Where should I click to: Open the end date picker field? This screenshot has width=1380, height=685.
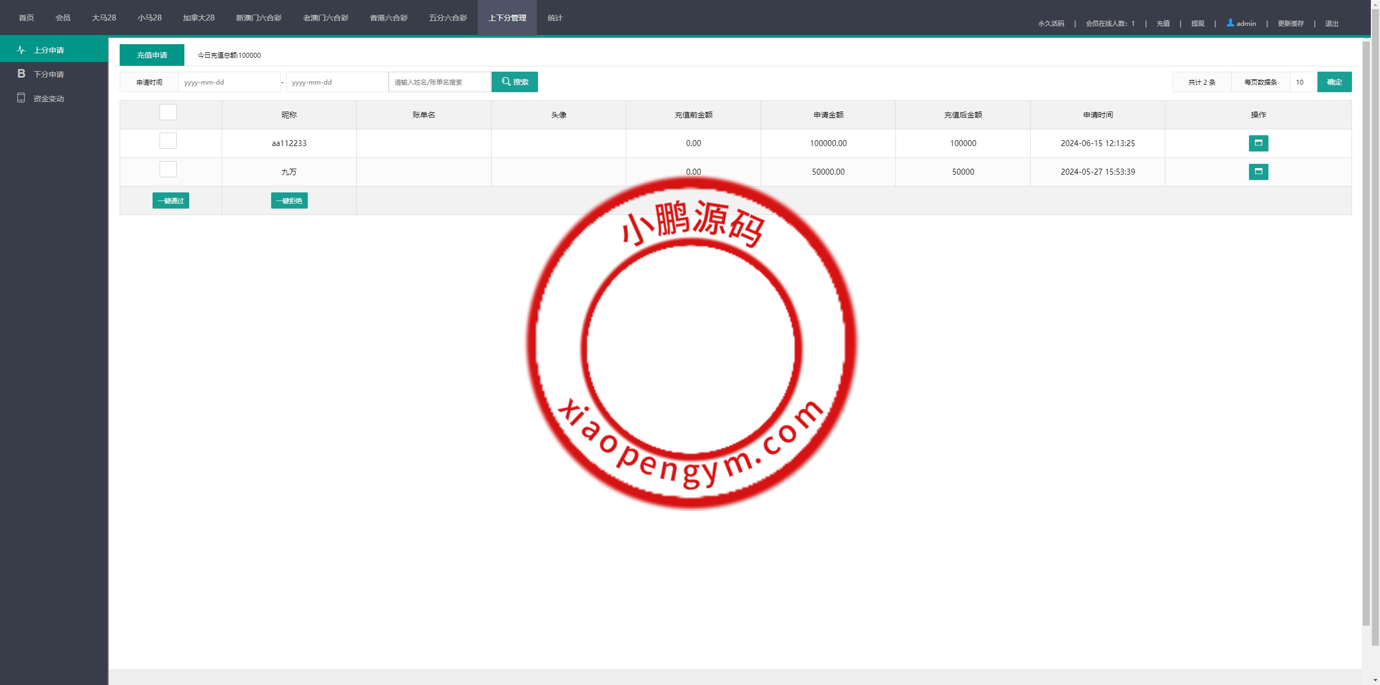coord(337,82)
